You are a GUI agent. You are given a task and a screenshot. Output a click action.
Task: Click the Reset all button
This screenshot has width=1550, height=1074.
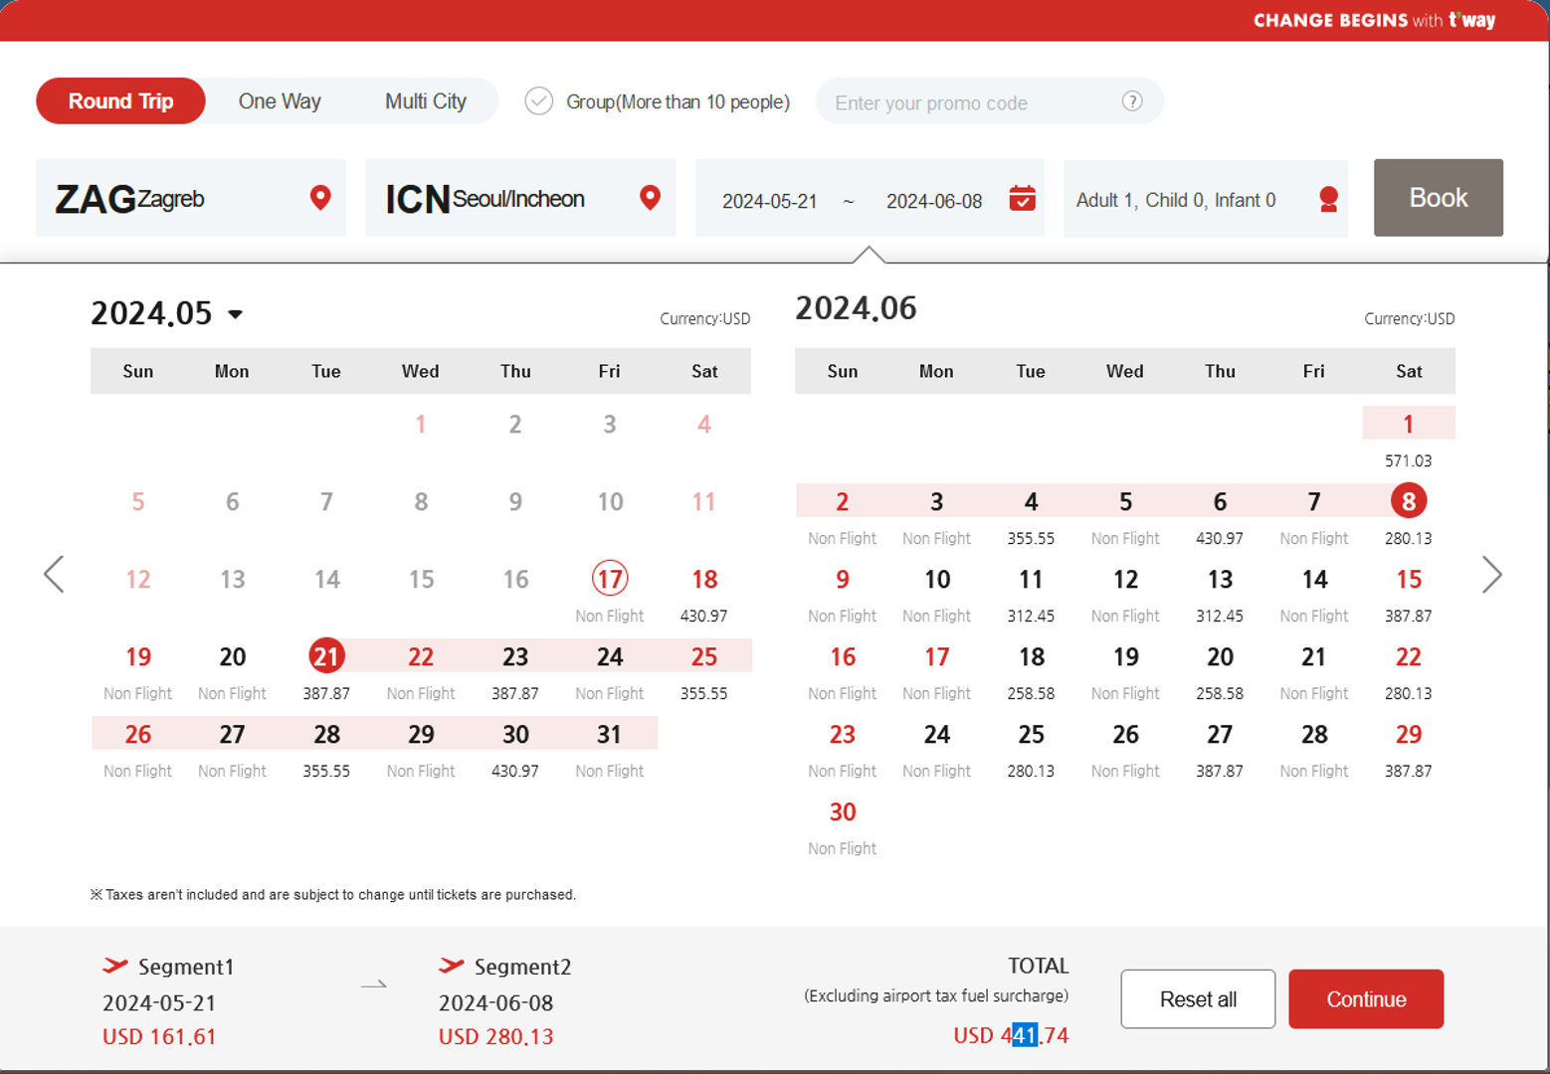[1198, 999]
